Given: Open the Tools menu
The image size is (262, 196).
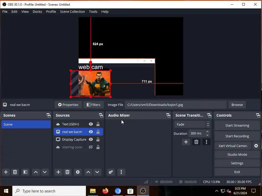Looking at the screenshot, I should (x=93, y=12).
